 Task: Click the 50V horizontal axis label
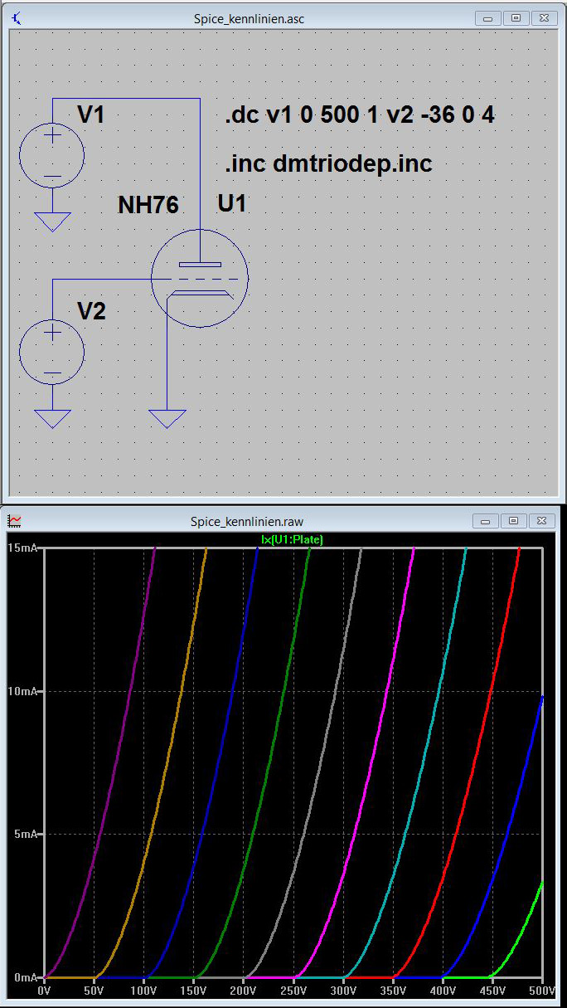click(x=94, y=990)
